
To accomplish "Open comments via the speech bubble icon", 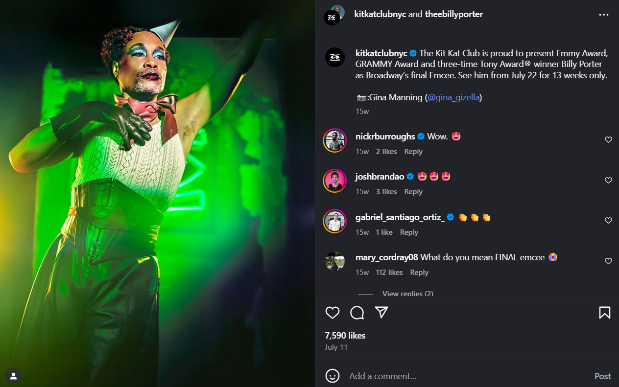I will pos(357,313).
